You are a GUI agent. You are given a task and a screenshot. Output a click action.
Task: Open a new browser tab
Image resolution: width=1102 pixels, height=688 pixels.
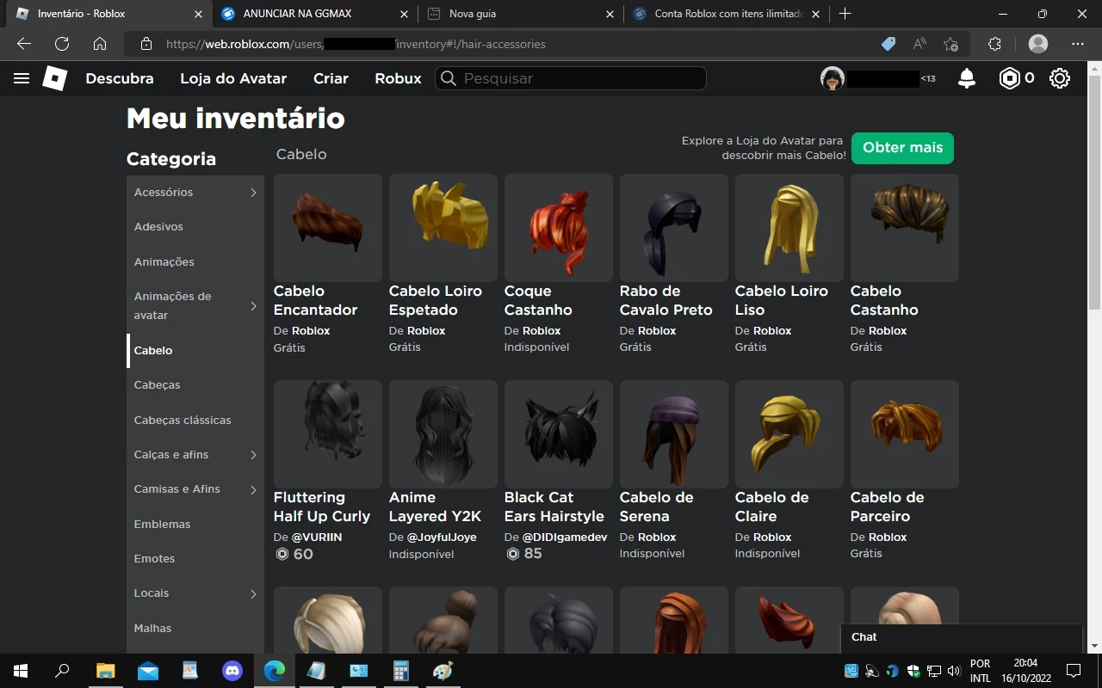pos(845,14)
